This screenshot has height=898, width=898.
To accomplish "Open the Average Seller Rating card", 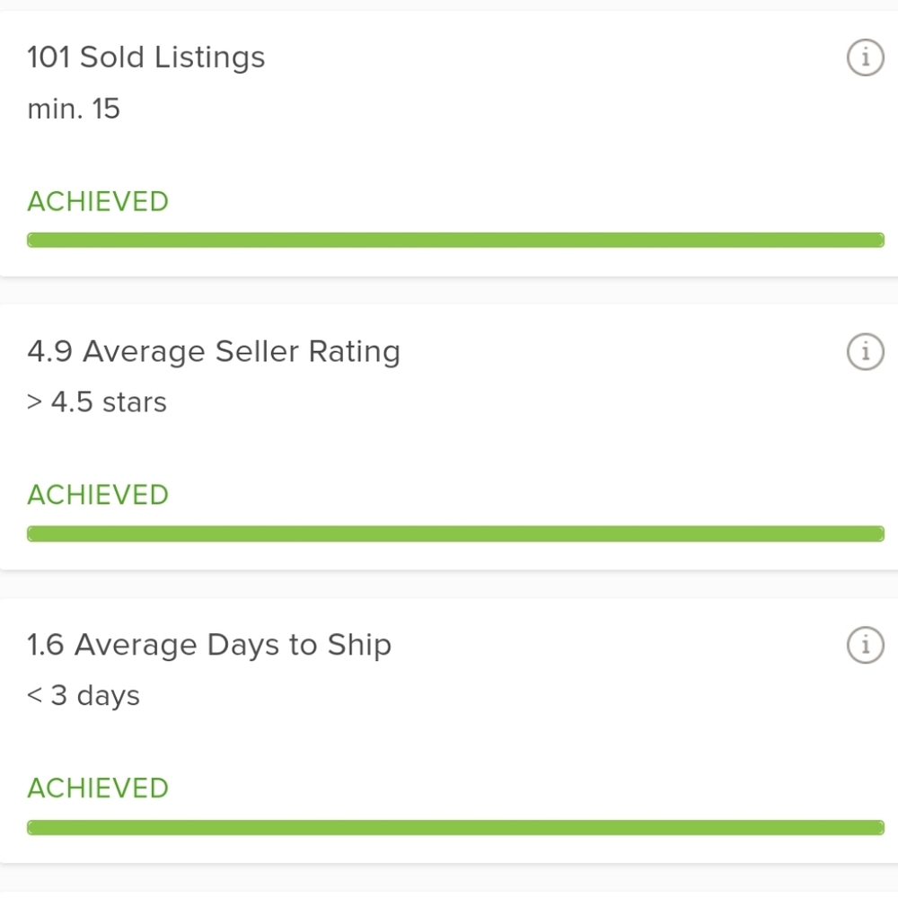I will (x=449, y=437).
